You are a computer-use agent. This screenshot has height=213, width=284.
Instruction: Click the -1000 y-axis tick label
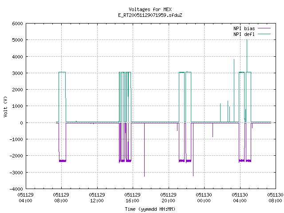pyautogui.click(x=16, y=139)
